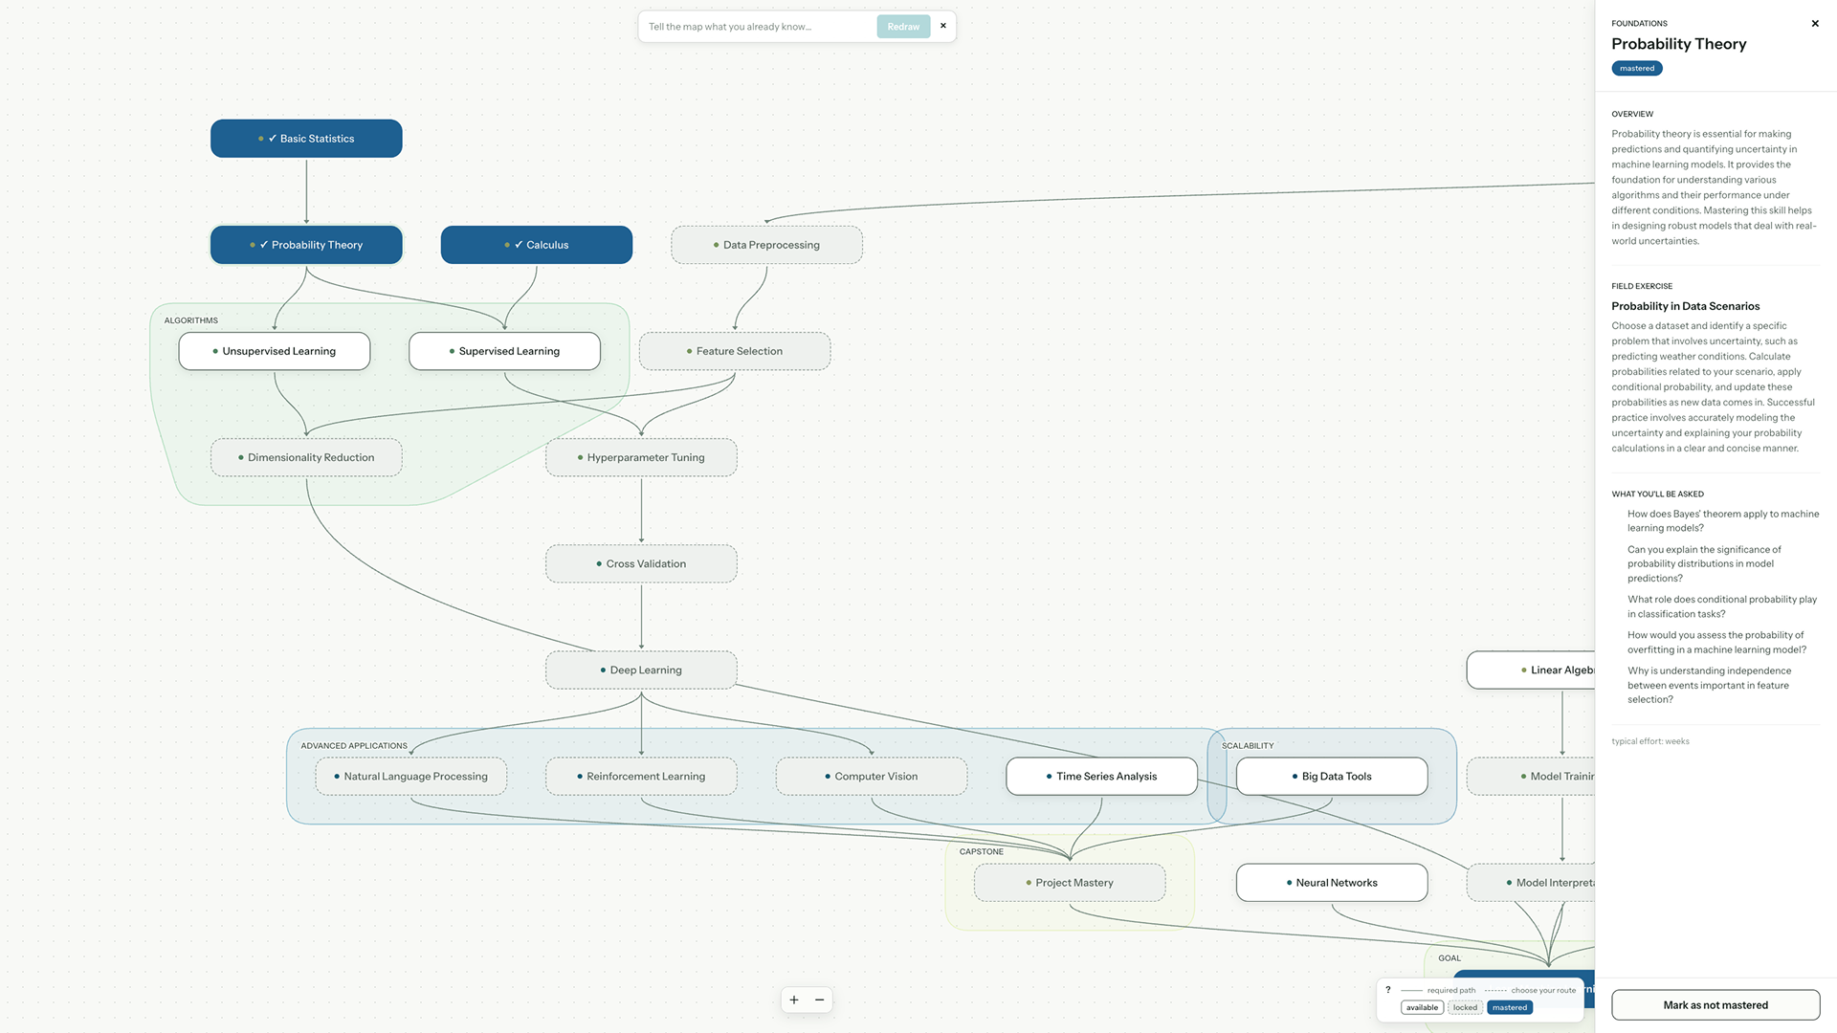This screenshot has height=1033, width=1837.
Task: Select the Reinforcement Learning node
Action: [x=641, y=777]
